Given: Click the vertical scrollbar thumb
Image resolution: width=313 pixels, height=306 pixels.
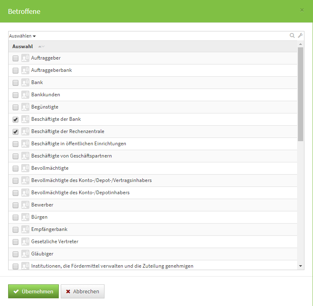Looking at the screenshot, I should pos(301,94).
